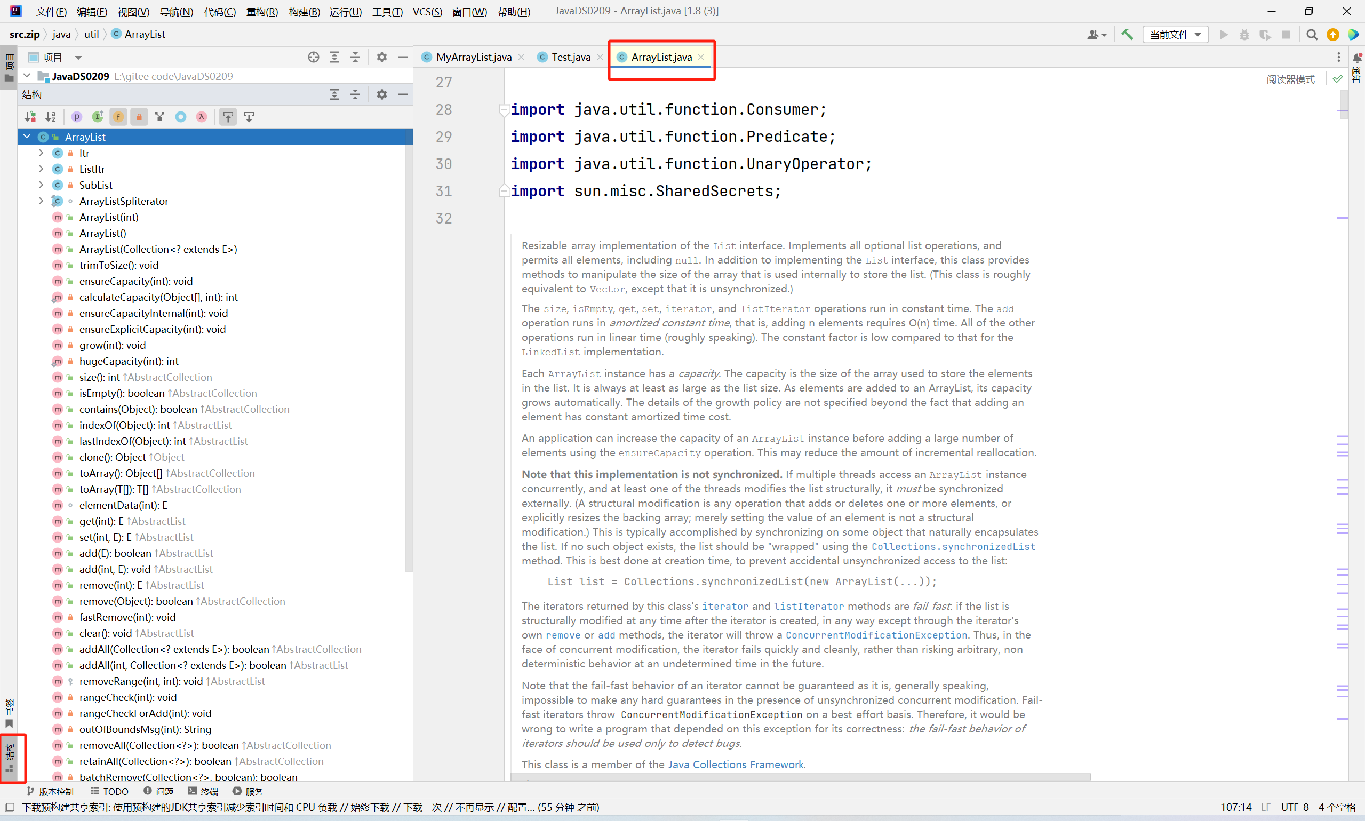Open the 项目 view dropdown
The image size is (1365, 821).
click(78, 58)
